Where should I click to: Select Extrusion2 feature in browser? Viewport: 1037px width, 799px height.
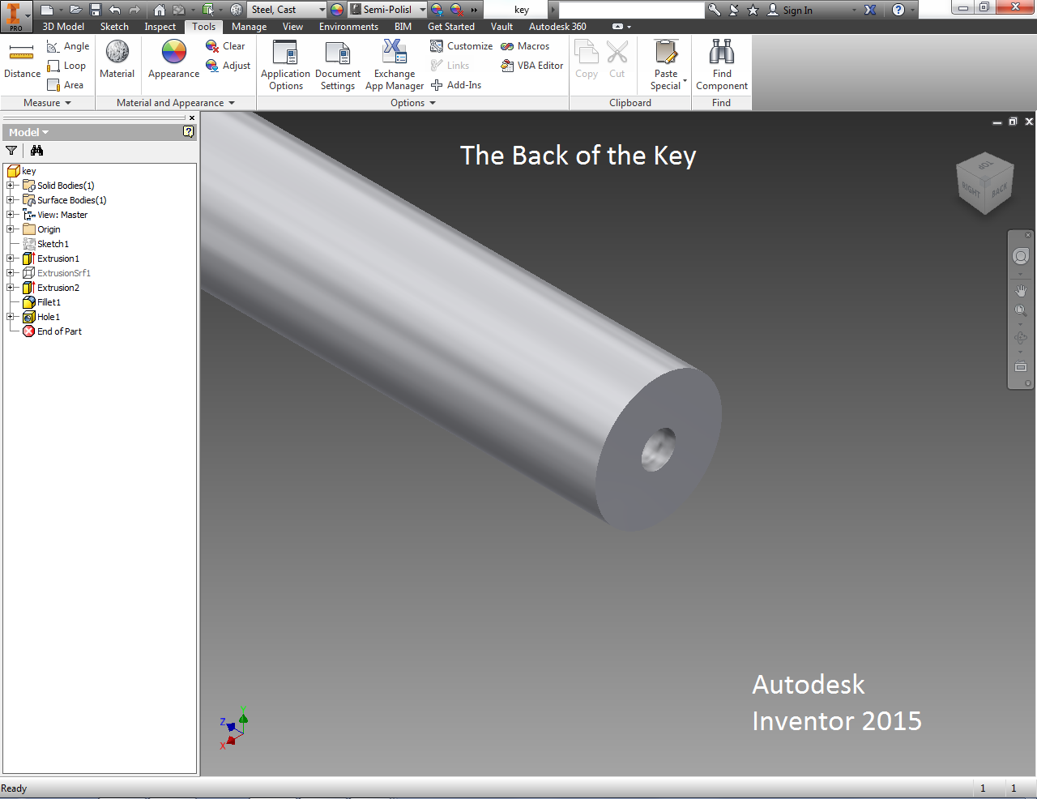(x=58, y=288)
